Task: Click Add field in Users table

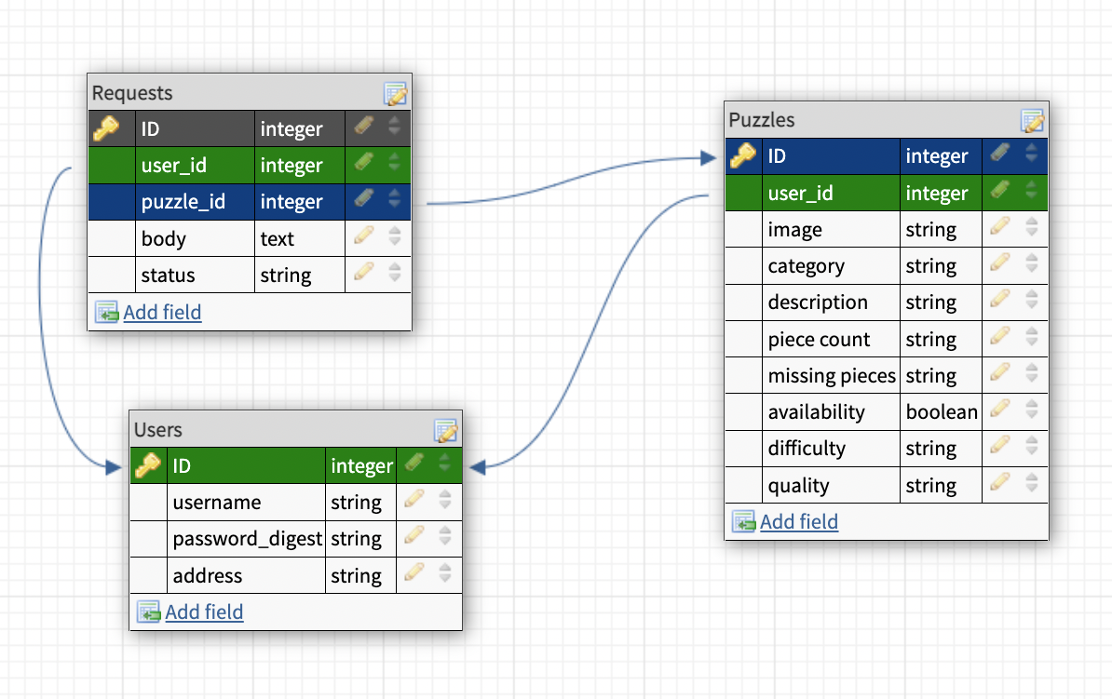Action: coord(204,612)
